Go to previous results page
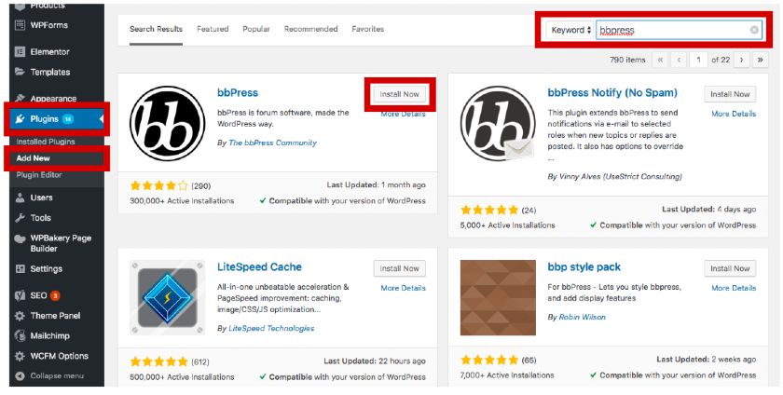The width and height of the screenshot is (783, 395). pos(679,60)
